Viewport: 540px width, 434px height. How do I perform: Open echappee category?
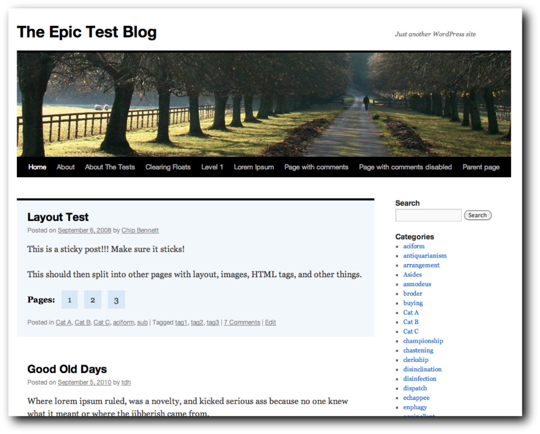tap(416, 398)
